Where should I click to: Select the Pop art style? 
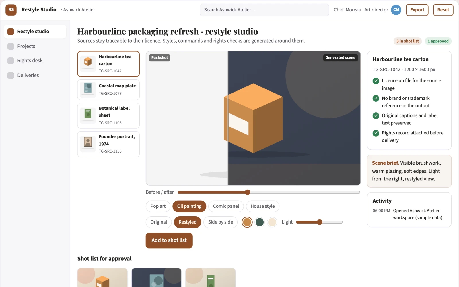(x=158, y=206)
